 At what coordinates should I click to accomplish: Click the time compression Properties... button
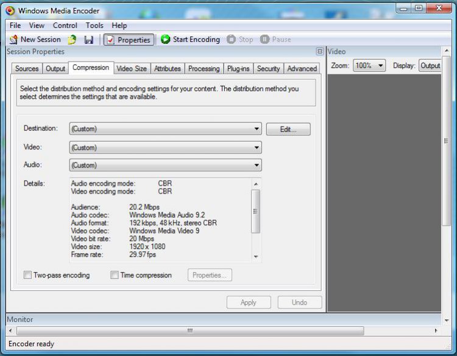pyautogui.click(x=210, y=275)
